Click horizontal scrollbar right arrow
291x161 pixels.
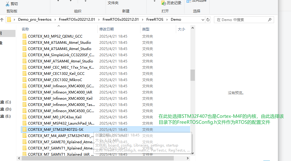pos(188,158)
